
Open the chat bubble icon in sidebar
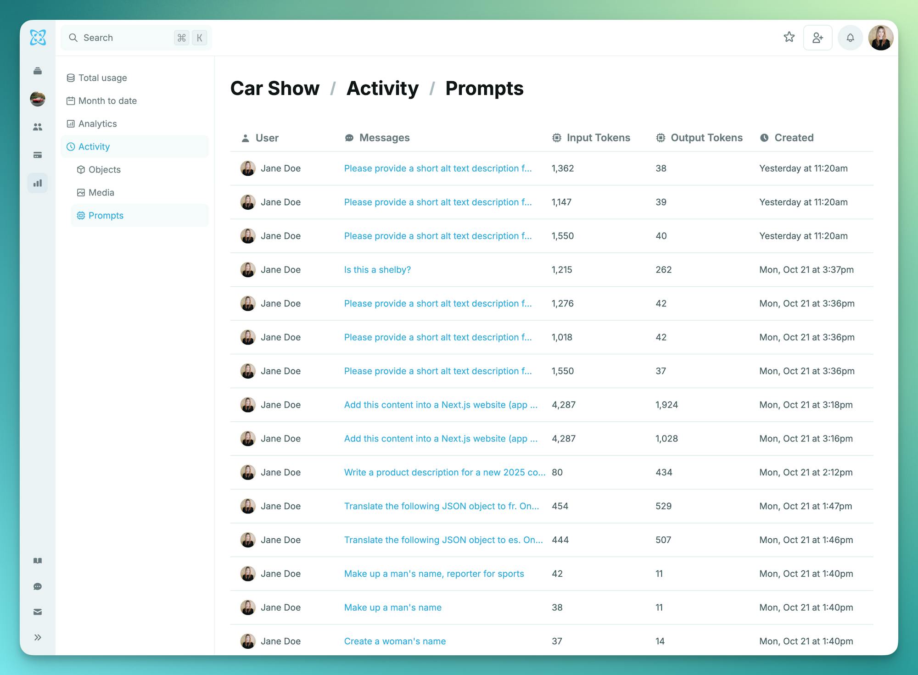click(x=38, y=586)
